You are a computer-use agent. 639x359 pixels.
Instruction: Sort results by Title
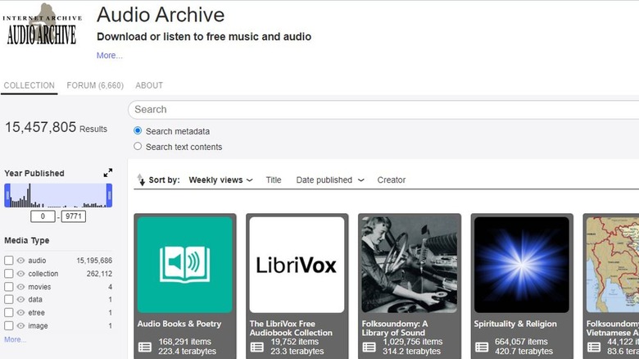click(274, 179)
